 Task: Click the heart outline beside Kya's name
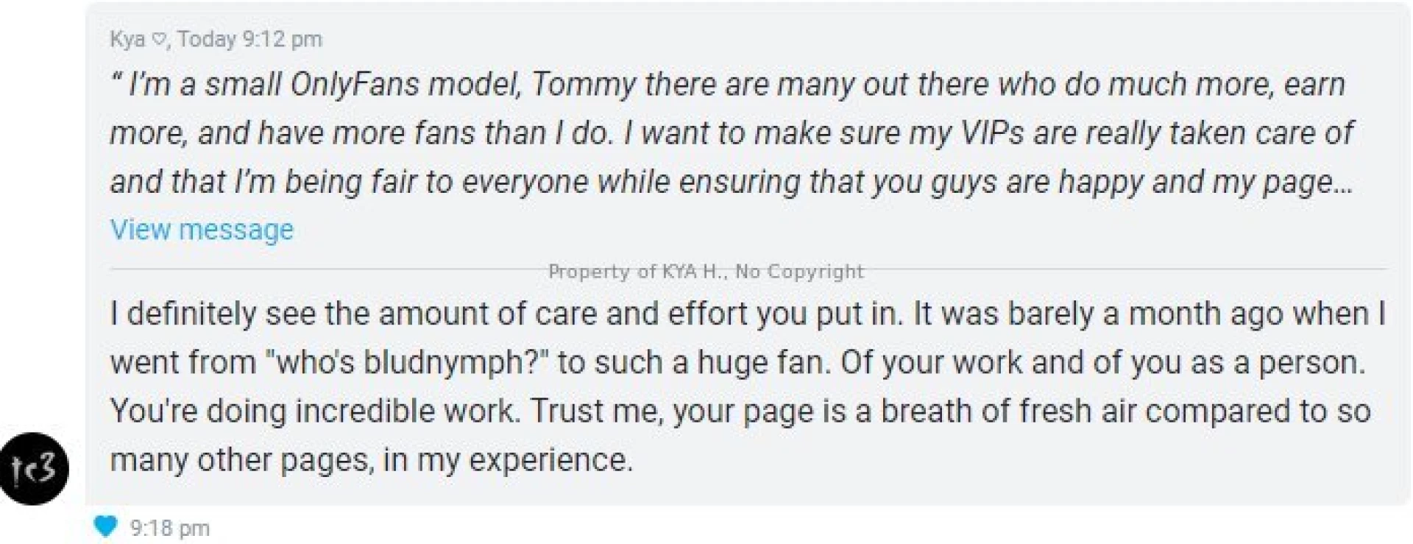click(158, 39)
